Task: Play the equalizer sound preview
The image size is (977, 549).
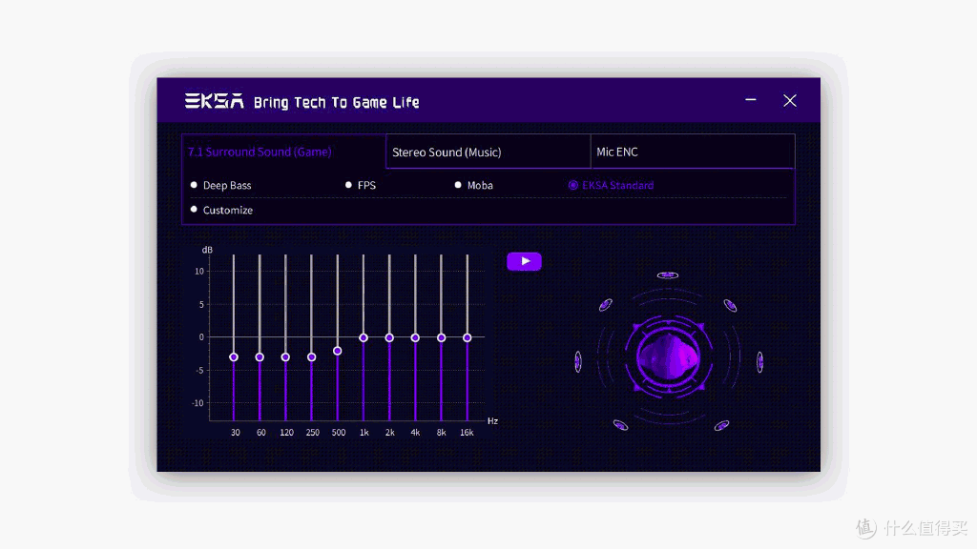Action: tap(524, 261)
